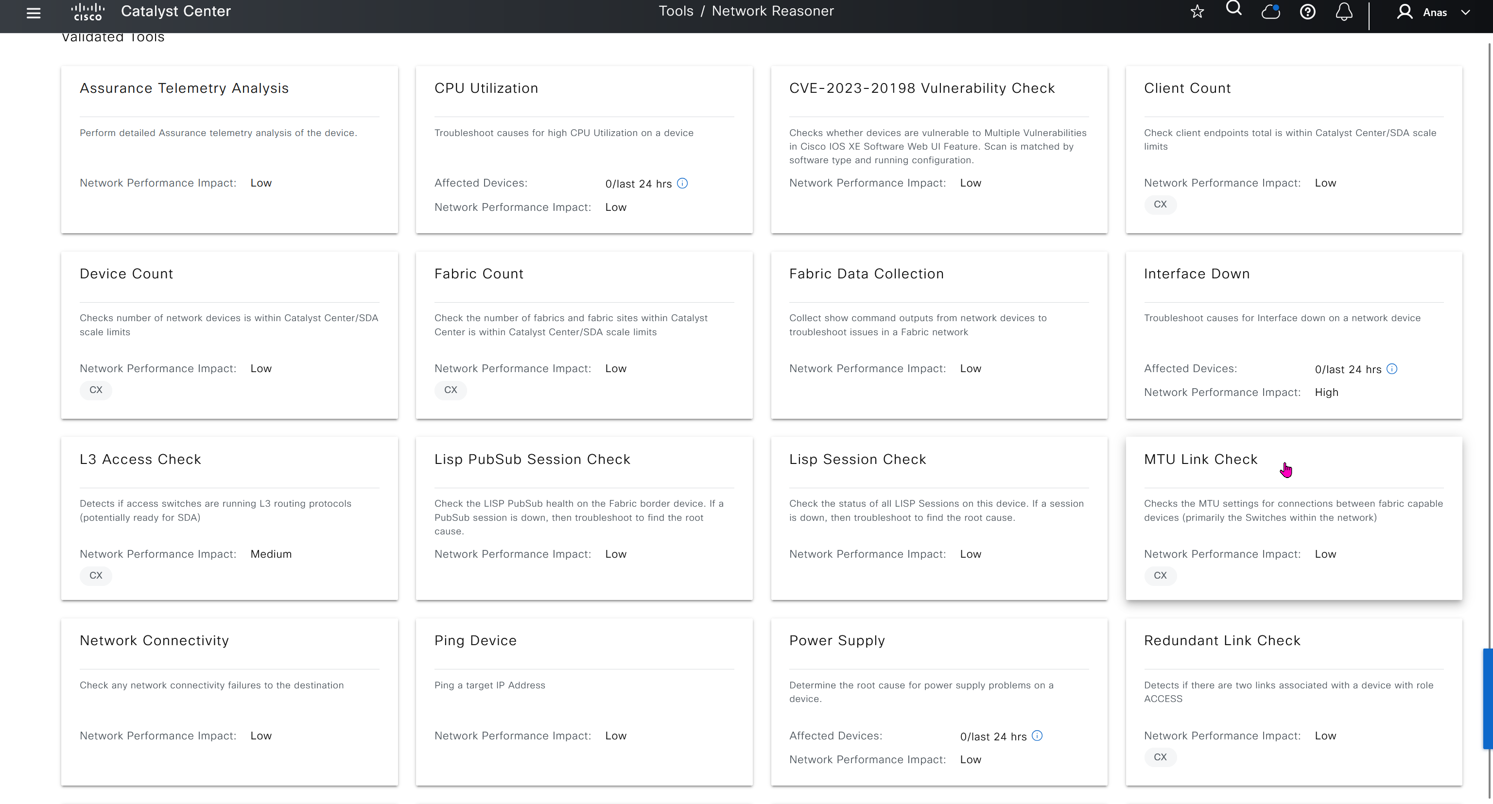Open the Lisp PubSub Session Check card
The image size is (1493, 804).
[532, 460]
